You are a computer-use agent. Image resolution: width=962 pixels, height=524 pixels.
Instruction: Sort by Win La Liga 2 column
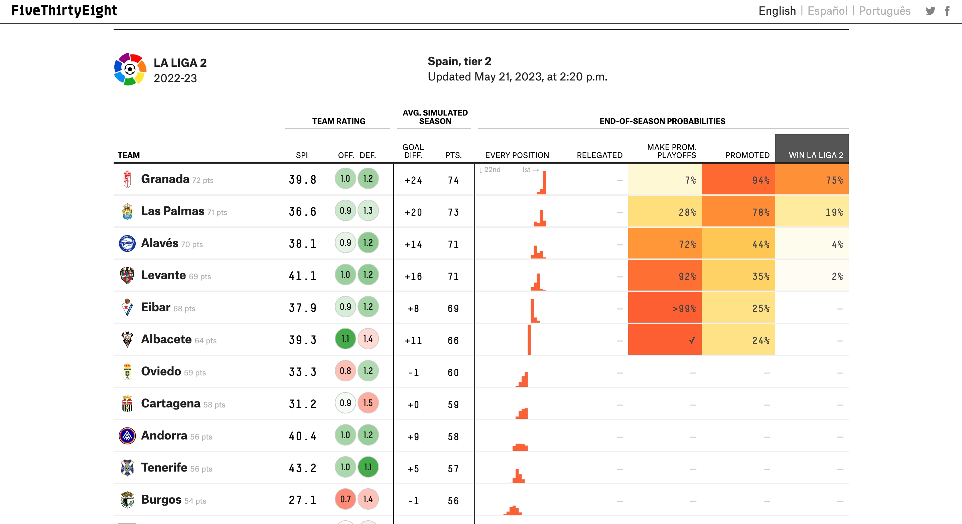pos(816,155)
